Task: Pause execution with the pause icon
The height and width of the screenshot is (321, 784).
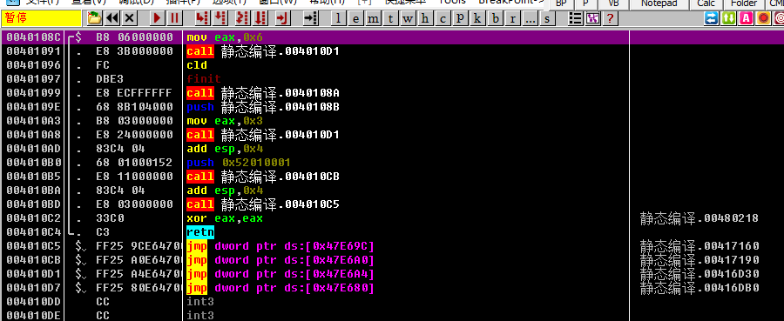Action: click(x=174, y=19)
